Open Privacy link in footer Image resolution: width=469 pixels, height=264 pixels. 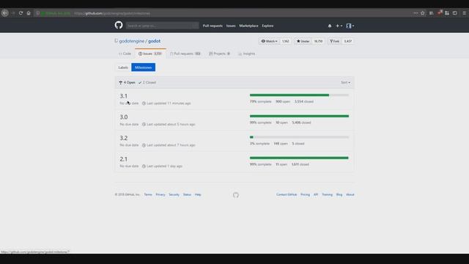coord(160,194)
